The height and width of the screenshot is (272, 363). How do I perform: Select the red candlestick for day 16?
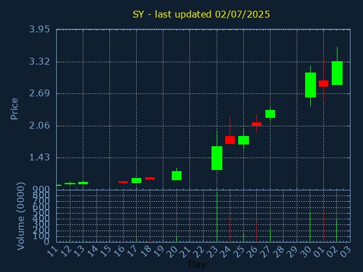(x=123, y=182)
